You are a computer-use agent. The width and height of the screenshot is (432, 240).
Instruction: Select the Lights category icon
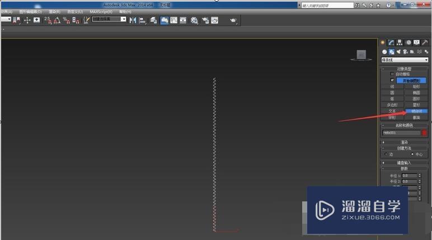tap(398, 51)
